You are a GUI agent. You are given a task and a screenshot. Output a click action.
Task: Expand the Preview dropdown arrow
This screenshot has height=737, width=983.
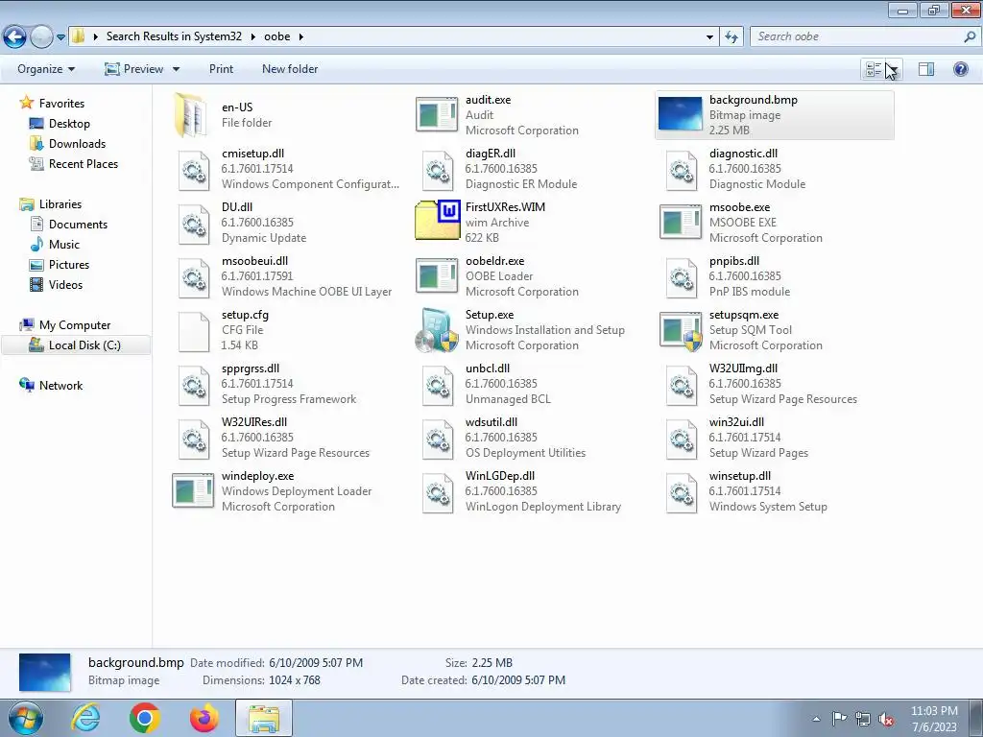(177, 69)
